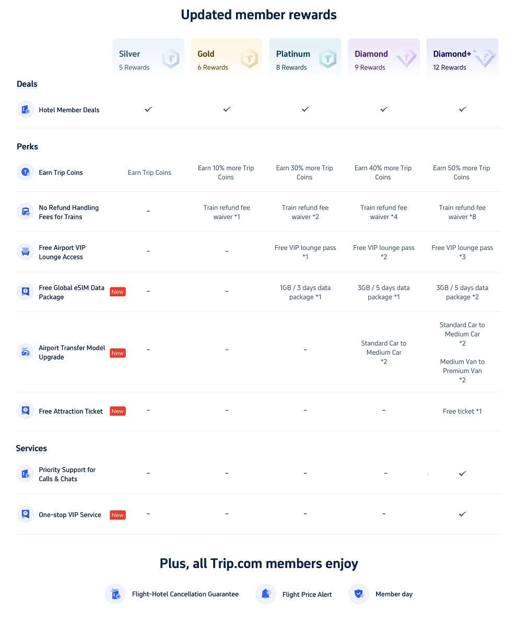The width and height of the screenshot is (518, 626).
Task: Click the Member day shield icon
Action: pos(359,594)
